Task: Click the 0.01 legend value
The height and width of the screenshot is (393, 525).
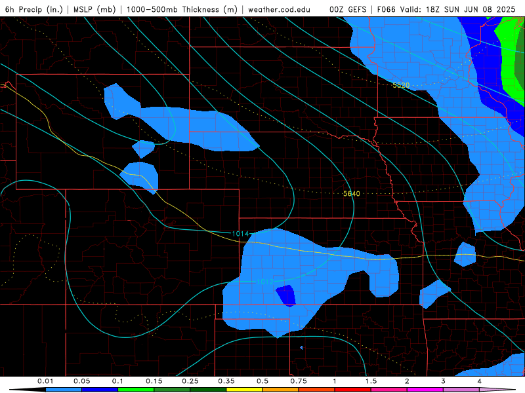Action: pyautogui.click(x=45, y=381)
